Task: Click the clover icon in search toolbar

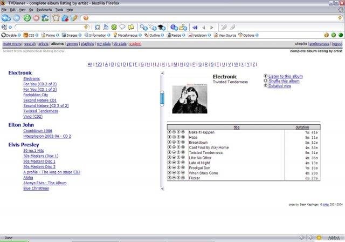Action: (114, 27)
